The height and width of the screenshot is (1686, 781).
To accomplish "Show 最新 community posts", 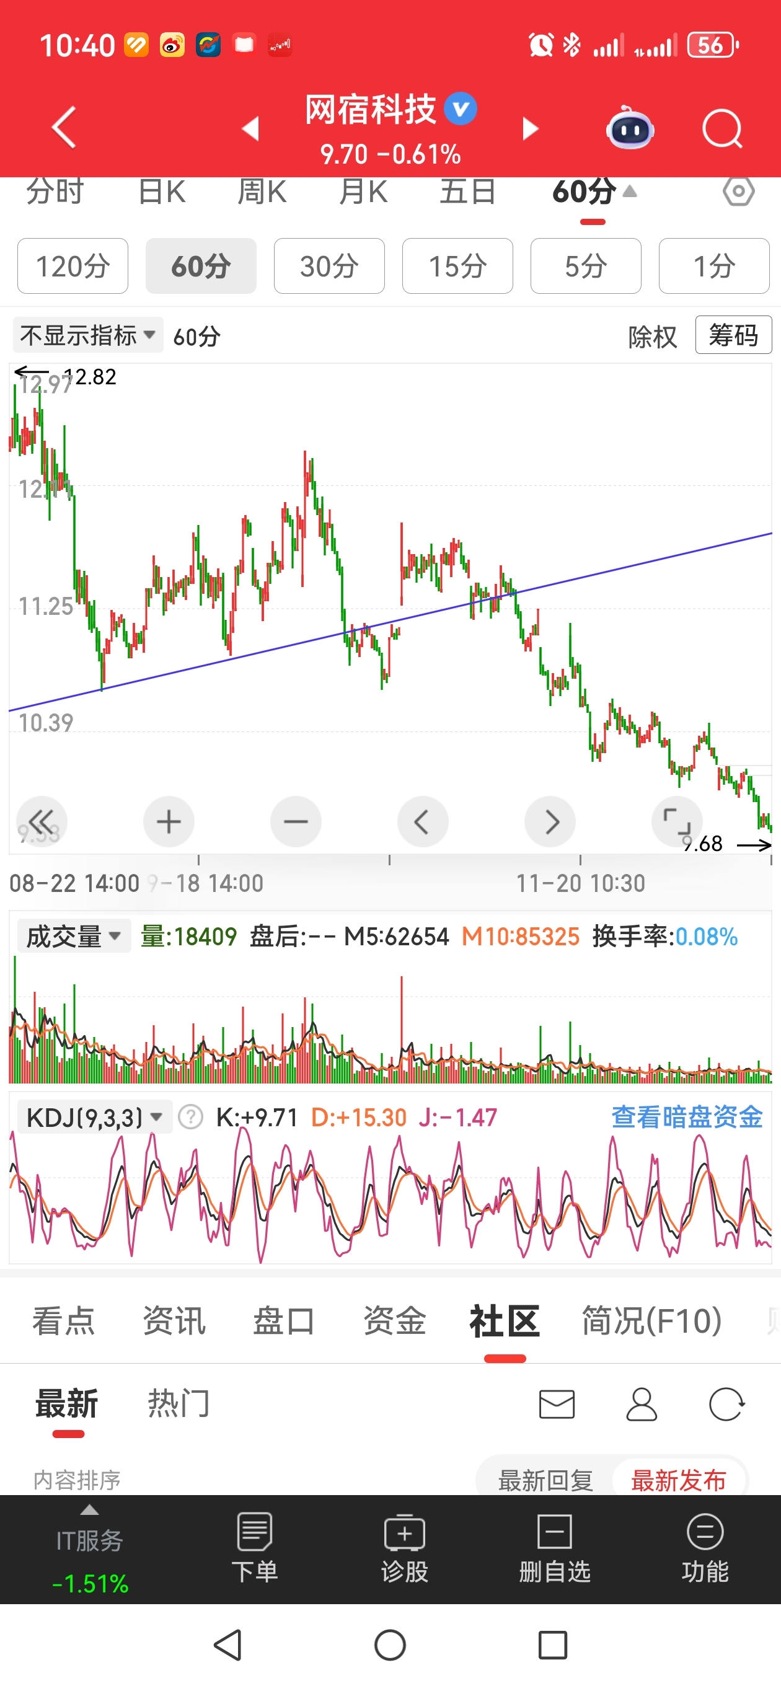I will (x=67, y=1404).
